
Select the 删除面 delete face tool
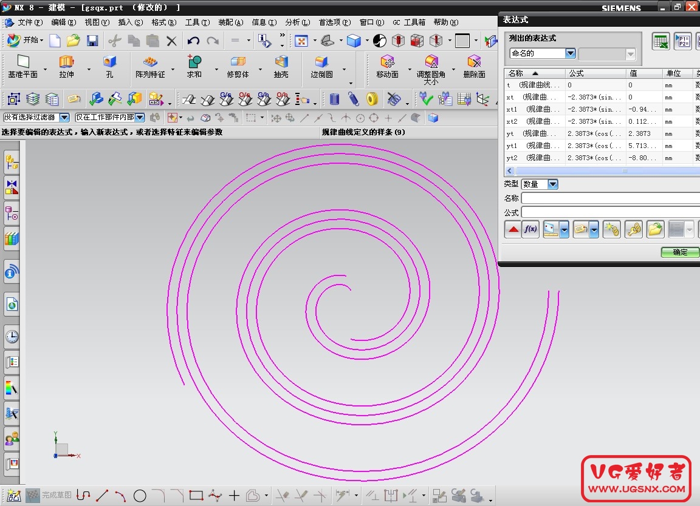click(474, 66)
